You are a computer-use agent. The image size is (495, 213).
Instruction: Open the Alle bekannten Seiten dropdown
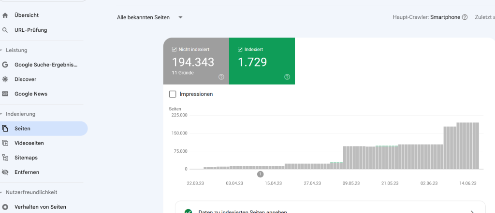point(150,18)
